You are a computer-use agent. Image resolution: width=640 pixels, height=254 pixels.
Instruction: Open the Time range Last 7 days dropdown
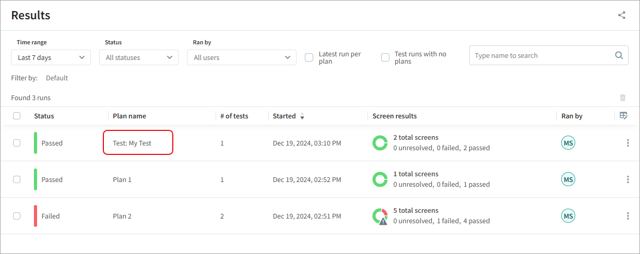51,57
